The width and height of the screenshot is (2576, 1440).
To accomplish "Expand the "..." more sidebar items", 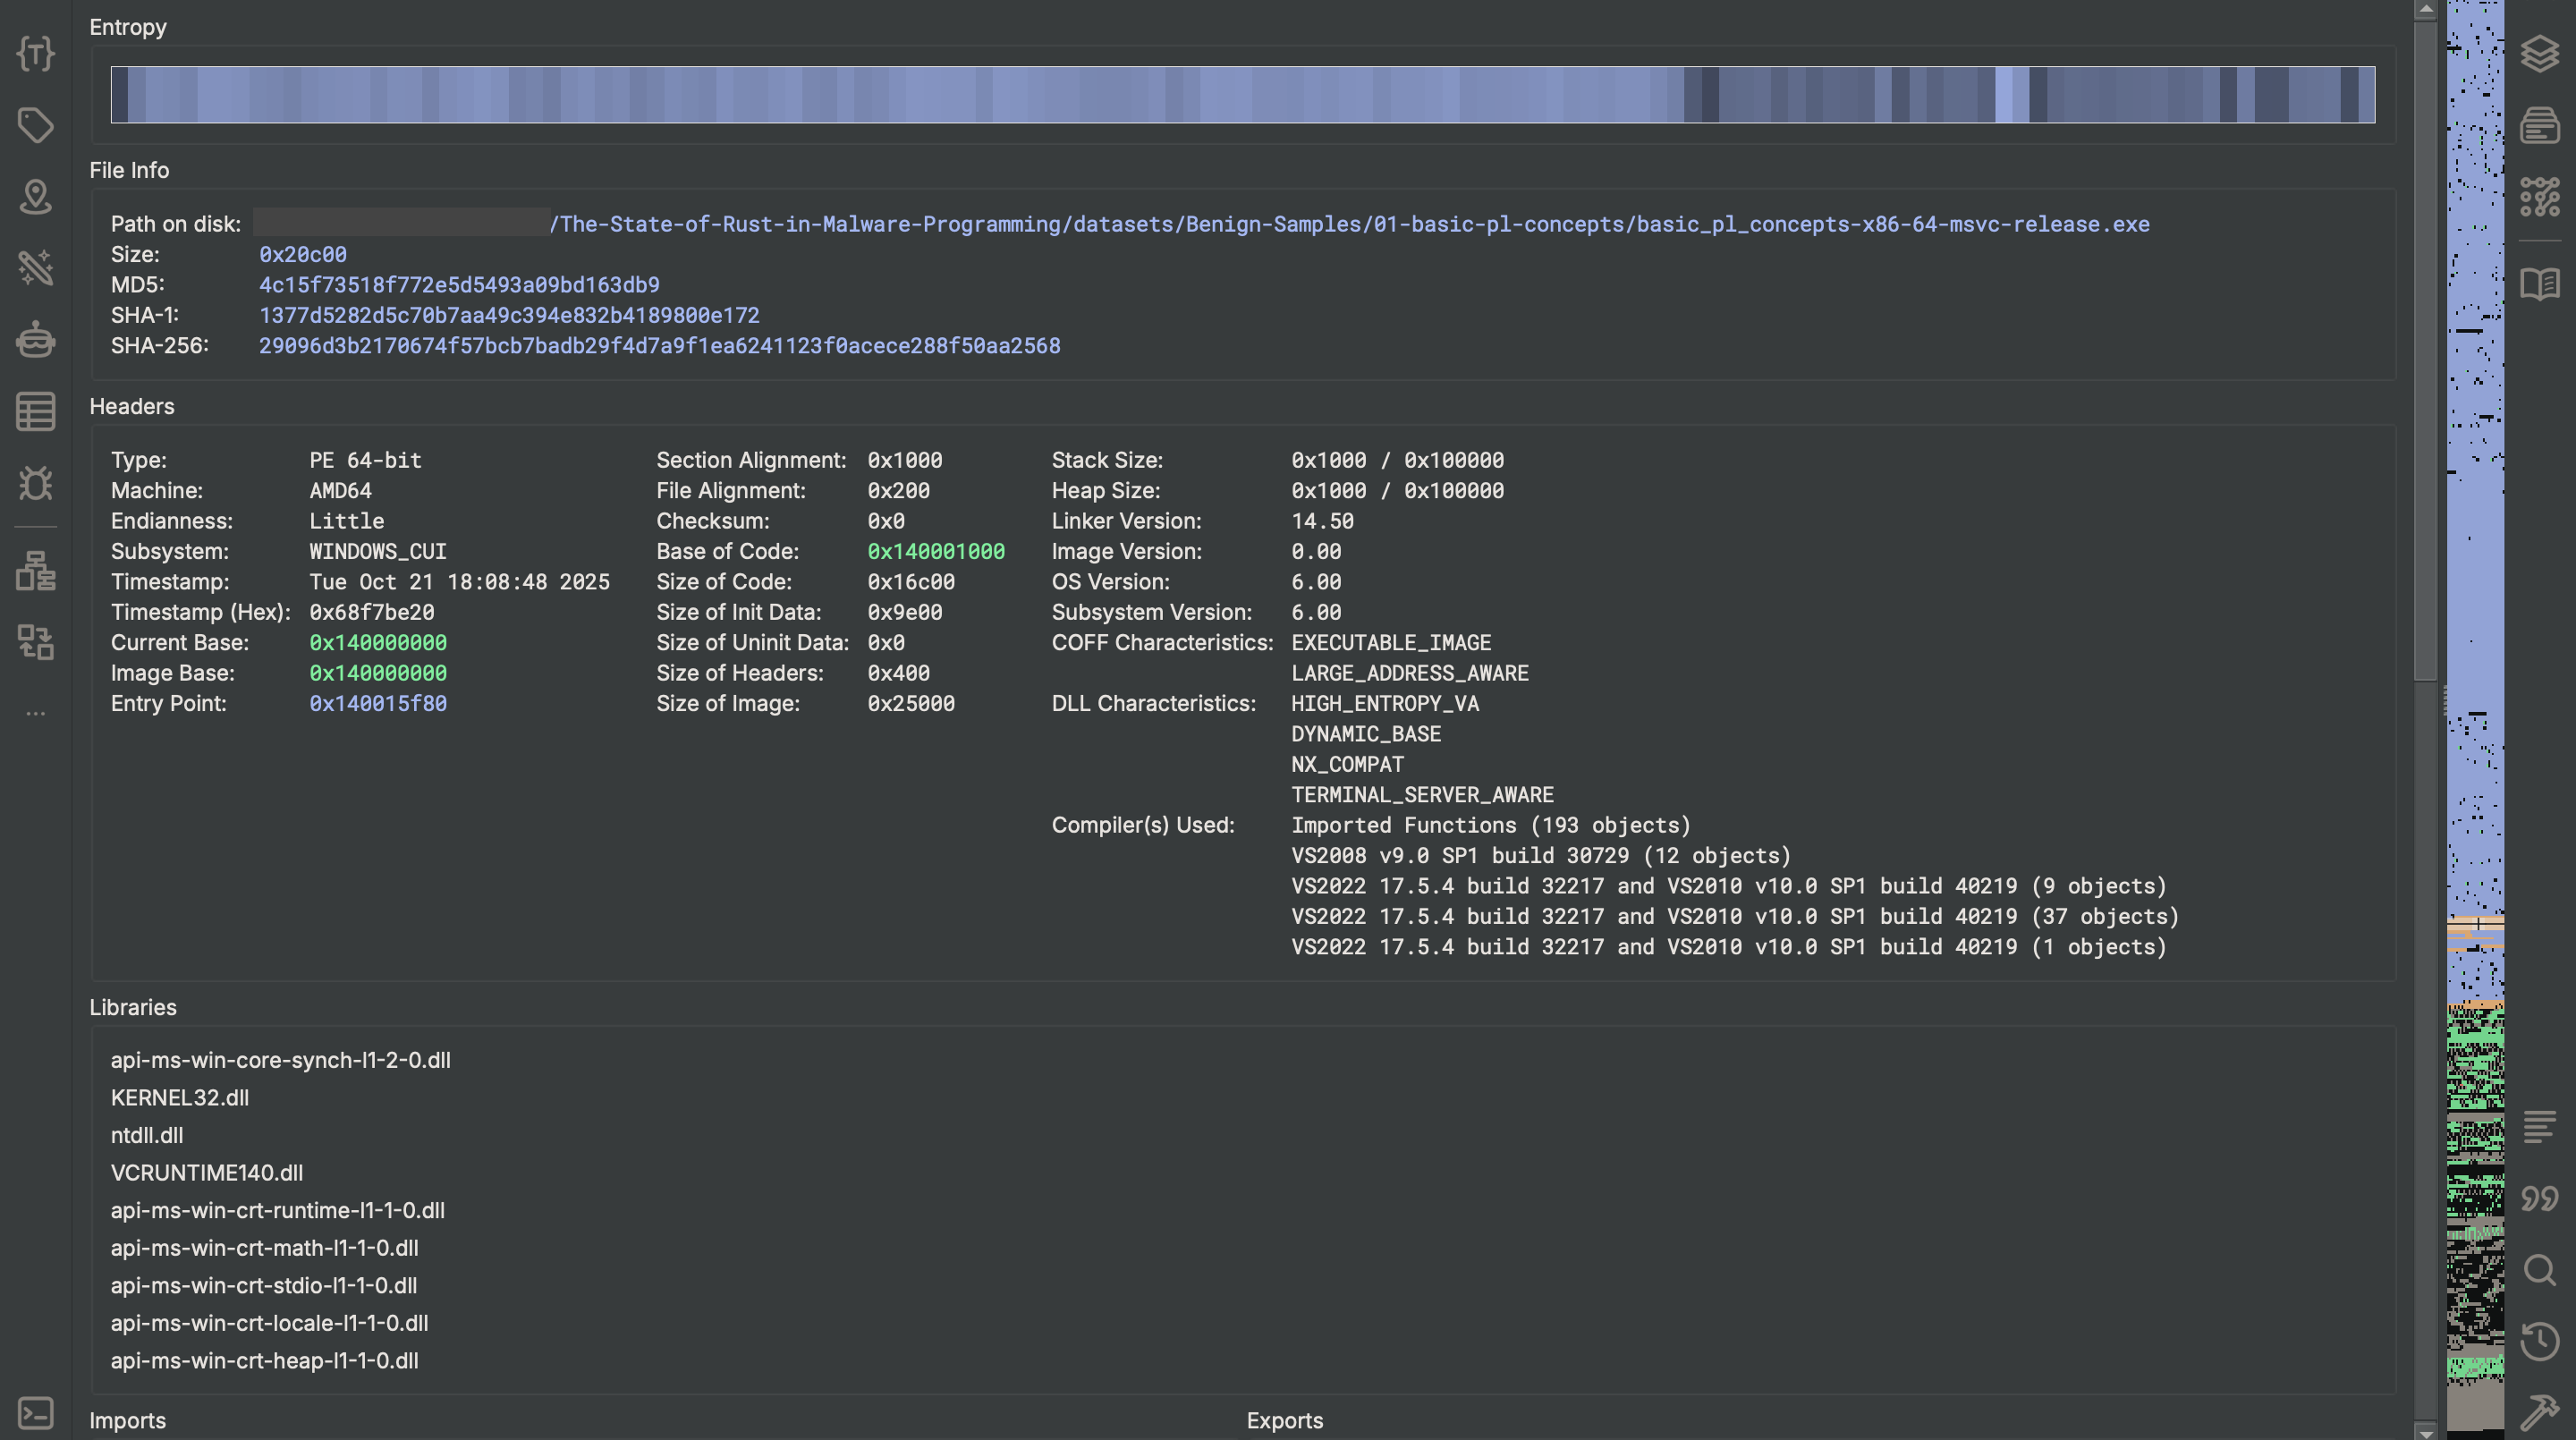I will point(36,714).
